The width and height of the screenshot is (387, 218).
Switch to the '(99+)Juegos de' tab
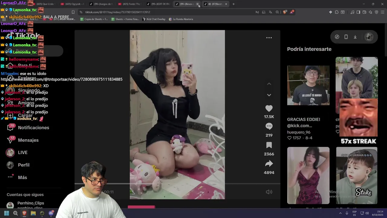pyautogui.click(x=100, y=4)
